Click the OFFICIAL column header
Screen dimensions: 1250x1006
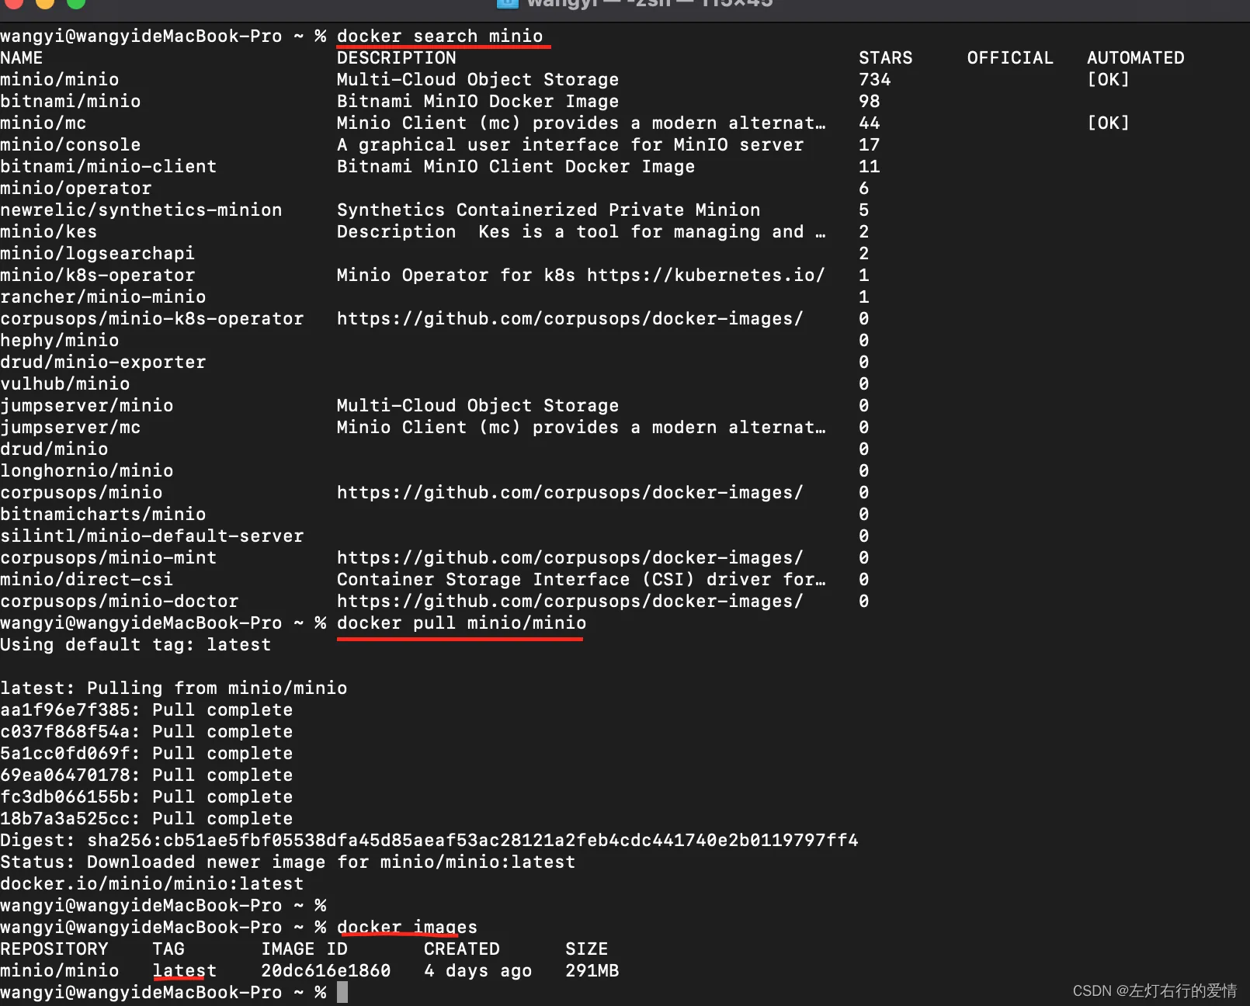pos(1010,57)
